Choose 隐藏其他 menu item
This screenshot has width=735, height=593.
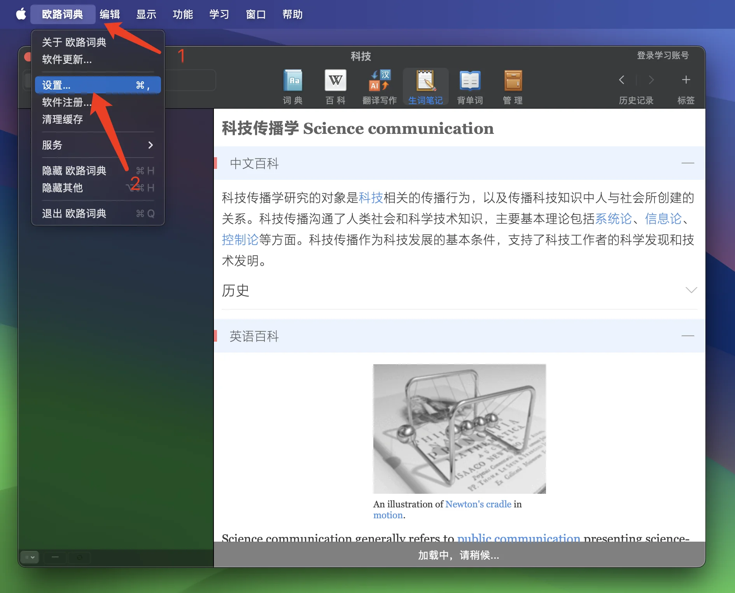tap(98, 188)
